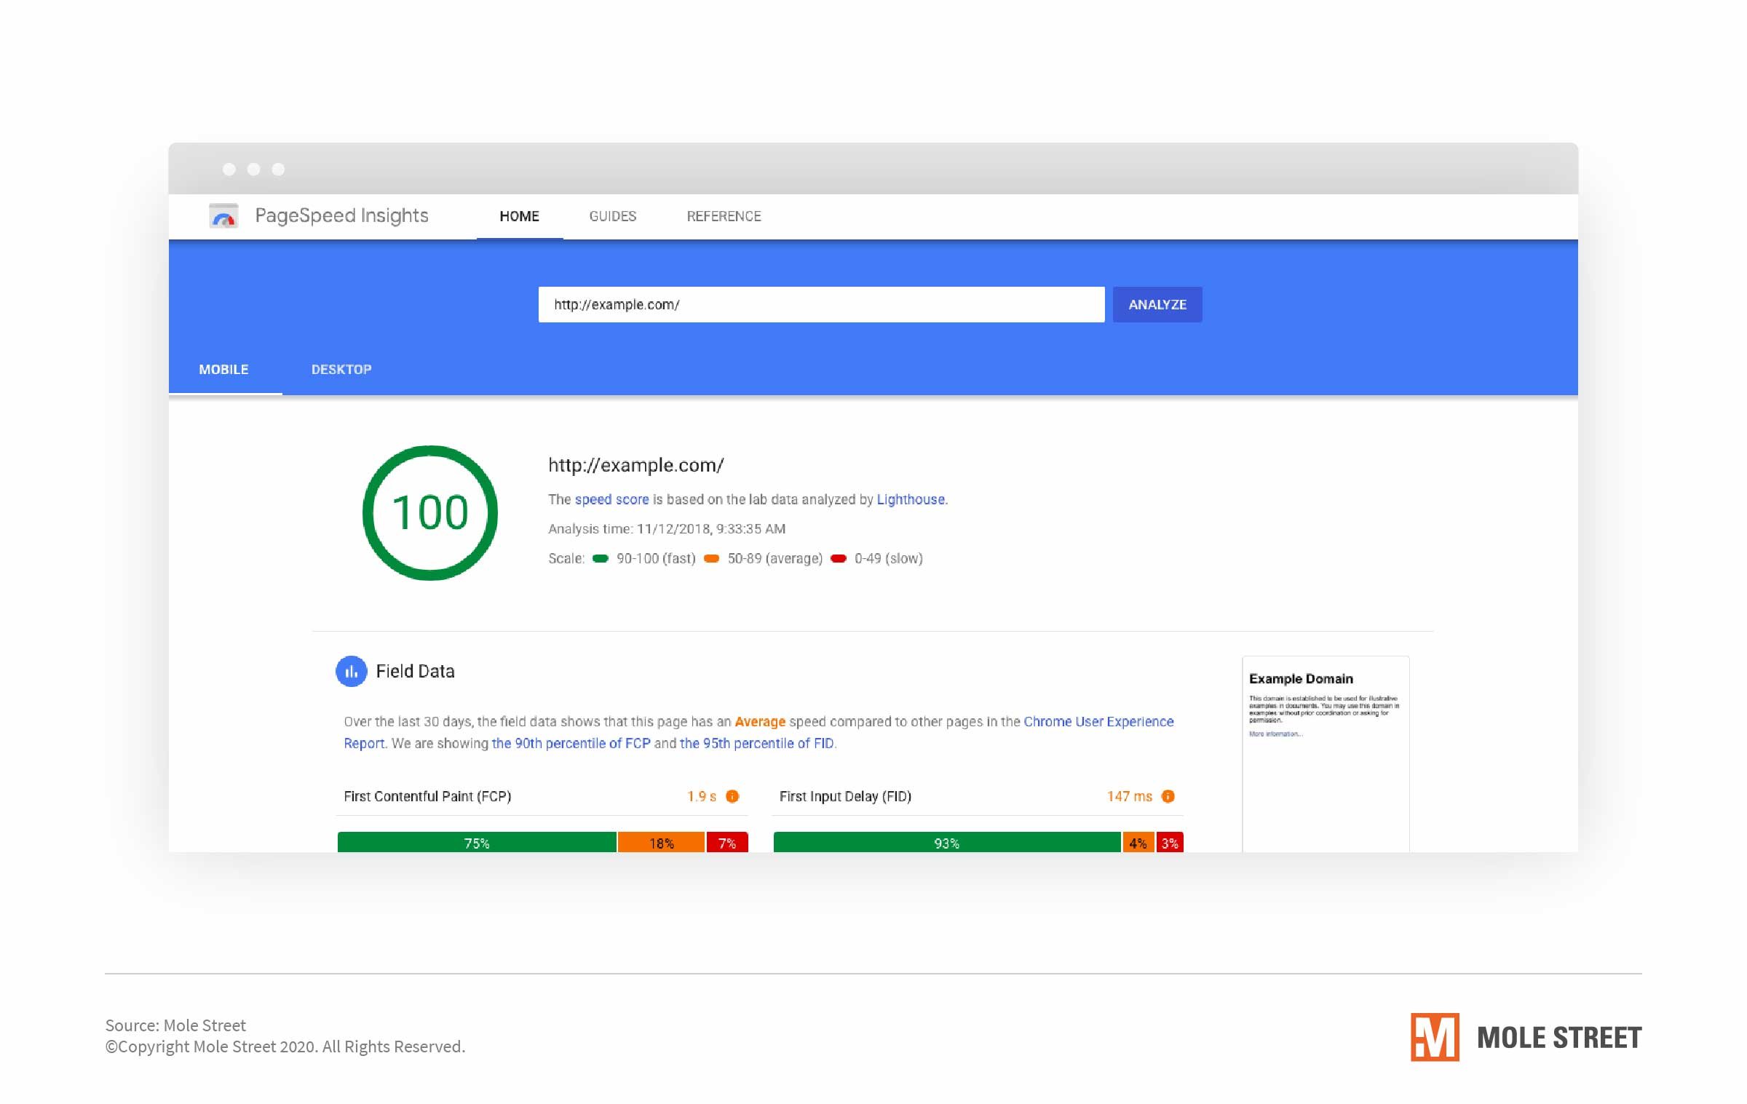Image resolution: width=1747 pixels, height=1104 pixels.
Task: Click the green 100 score gauge
Action: point(430,513)
